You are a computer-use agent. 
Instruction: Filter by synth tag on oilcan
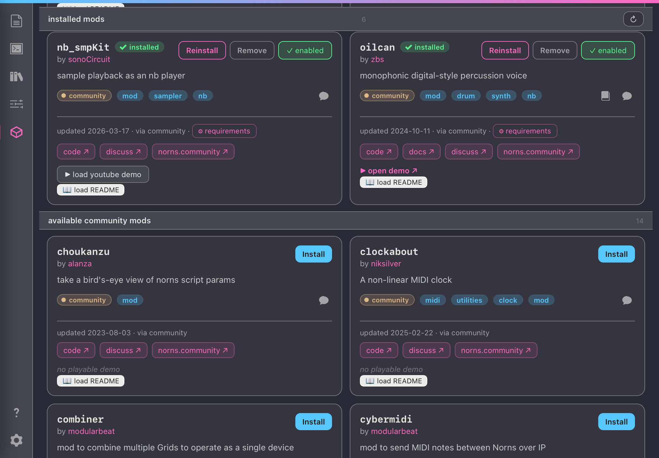501,96
